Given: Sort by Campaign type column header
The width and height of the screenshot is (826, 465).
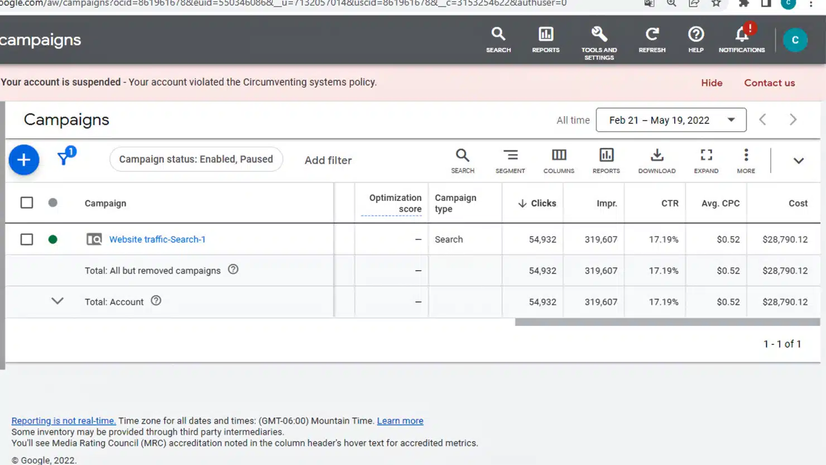Looking at the screenshot, I should pos(455,203).
